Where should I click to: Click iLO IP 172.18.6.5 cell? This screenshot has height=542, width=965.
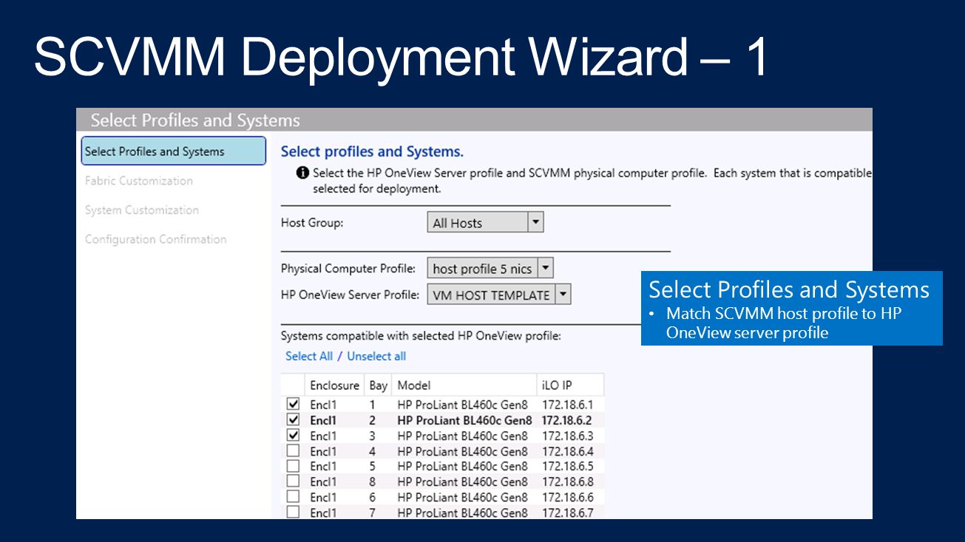click(568, 466)
